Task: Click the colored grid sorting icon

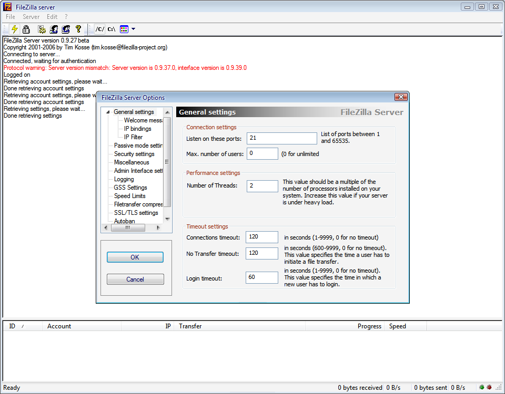Action: coord(124,29)
